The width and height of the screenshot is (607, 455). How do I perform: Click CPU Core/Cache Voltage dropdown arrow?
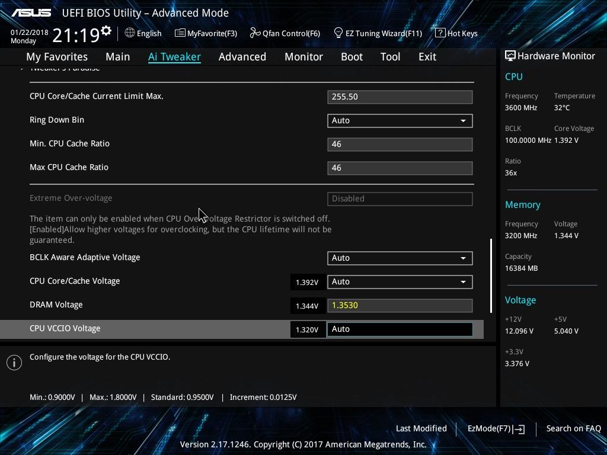point(463,282)
